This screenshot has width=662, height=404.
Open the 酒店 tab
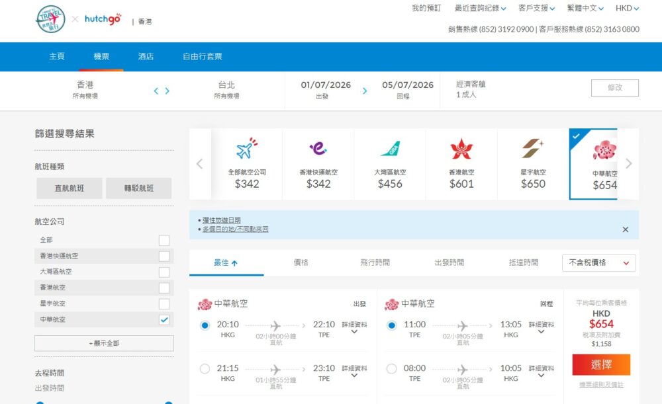146,56
